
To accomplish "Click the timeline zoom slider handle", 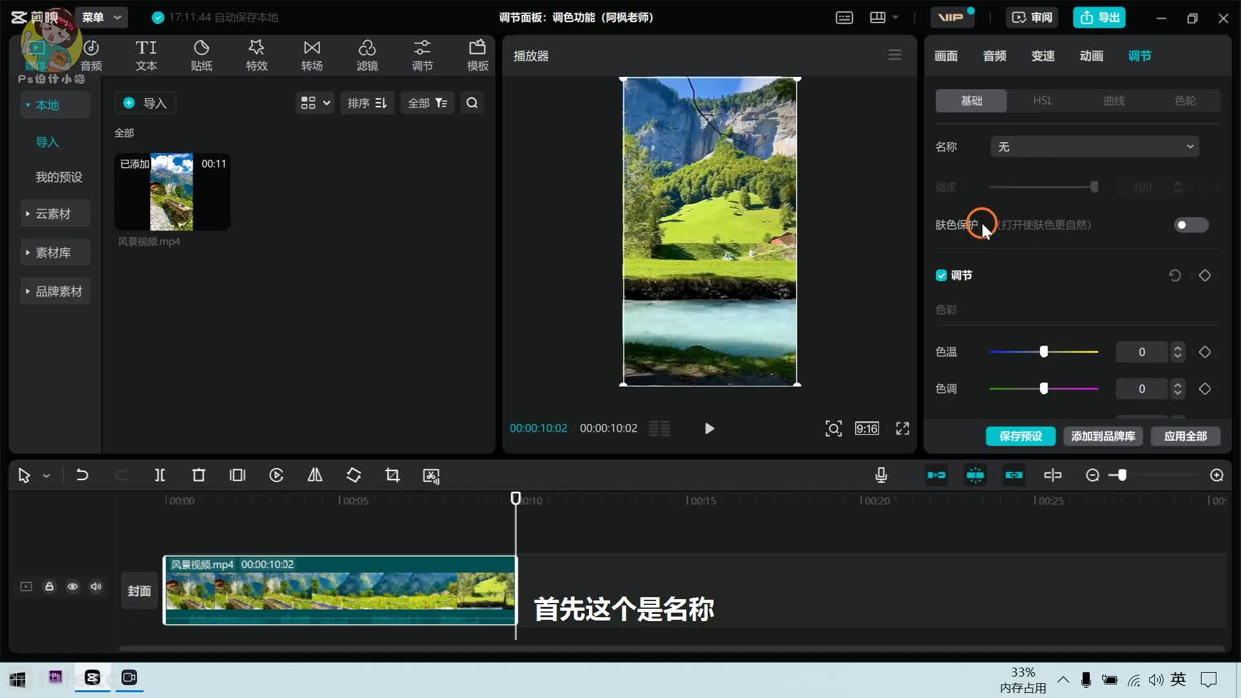I will point(1122,475).
